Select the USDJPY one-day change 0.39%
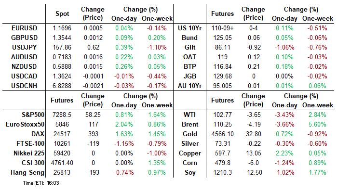337x192 pixels. (x=124, y=48)
